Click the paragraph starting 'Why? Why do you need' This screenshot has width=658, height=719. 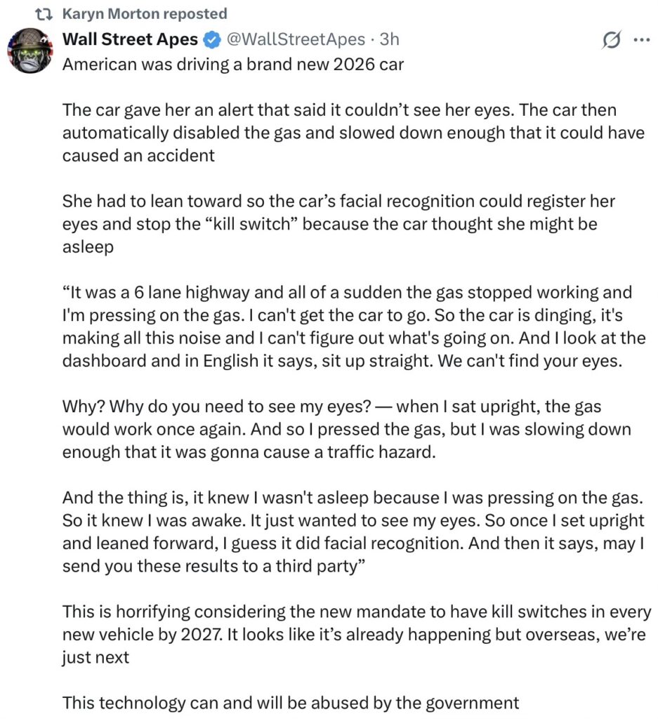coord(347,429)
